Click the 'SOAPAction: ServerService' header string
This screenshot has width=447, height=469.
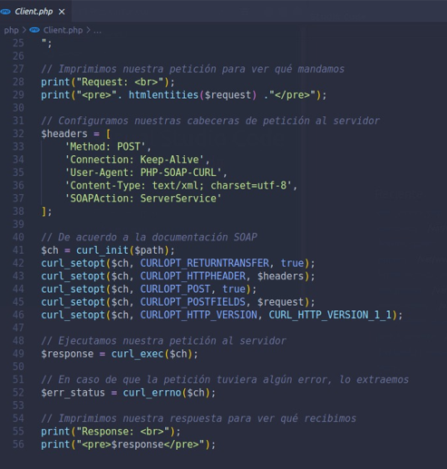pyautogui.click(x=143, y=199)
